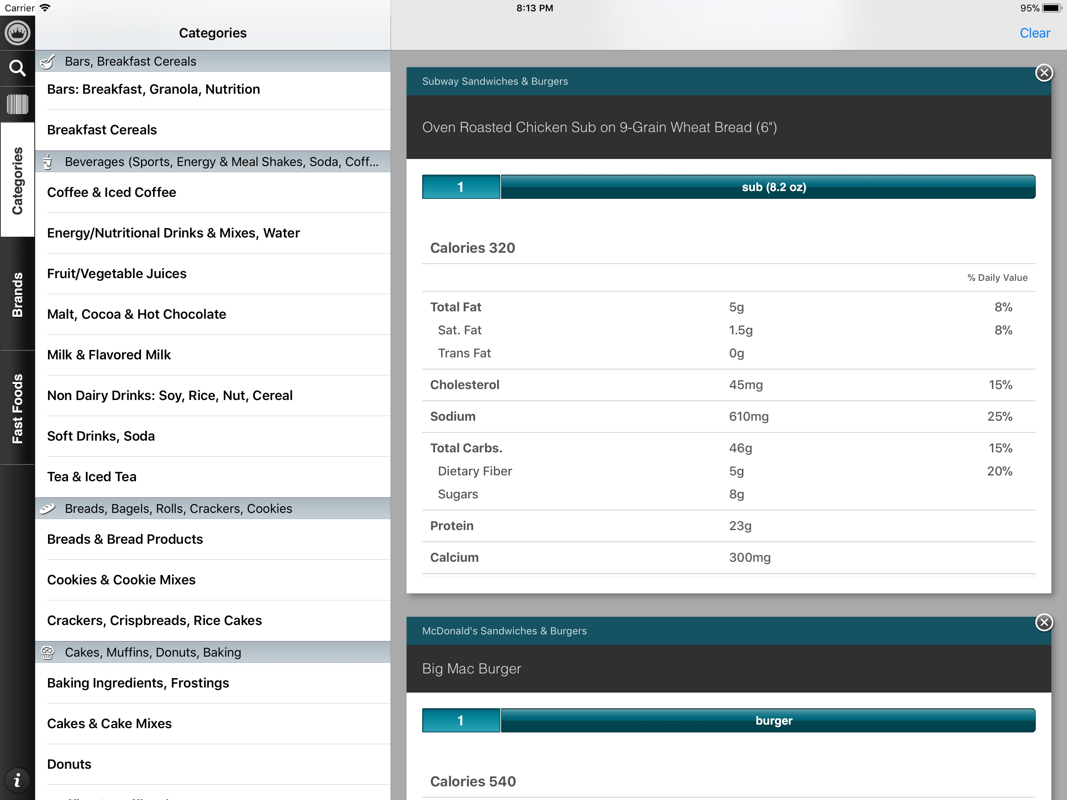Switch to the Categories sidebar tab

point(17,180)
